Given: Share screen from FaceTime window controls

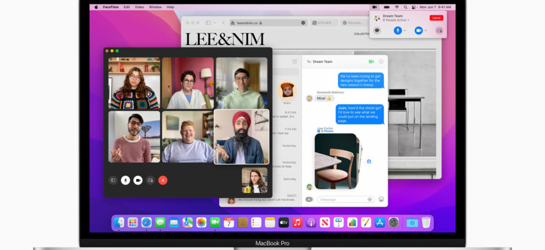Looking at the screenshot, I should pyautogui.click(x=151, y=180).
